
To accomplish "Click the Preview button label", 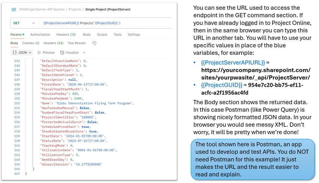I will pyautogui.click(x=49, y=53).
